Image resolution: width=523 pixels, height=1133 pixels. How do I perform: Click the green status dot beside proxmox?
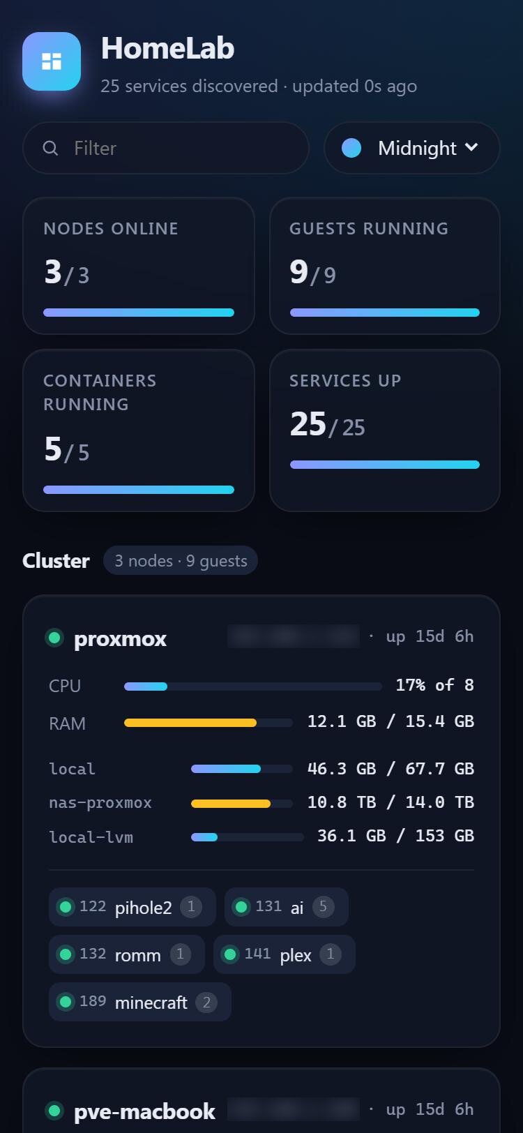54,638
